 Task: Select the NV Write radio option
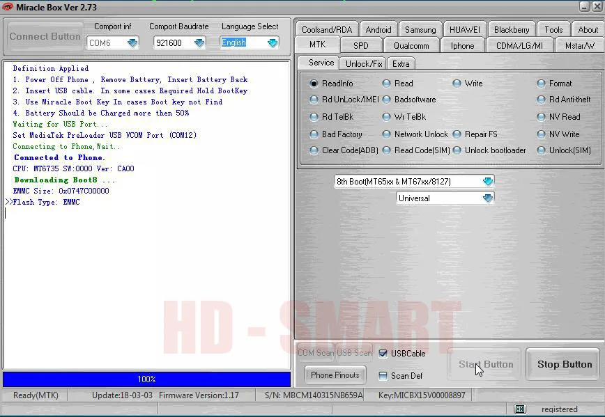pyautogui.click(x=542, y=134)
